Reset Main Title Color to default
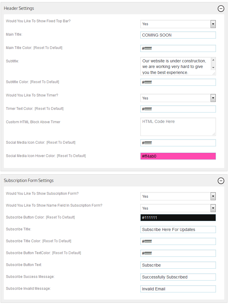229x304 pixels. pyautogui.click(x=48, y=48)
